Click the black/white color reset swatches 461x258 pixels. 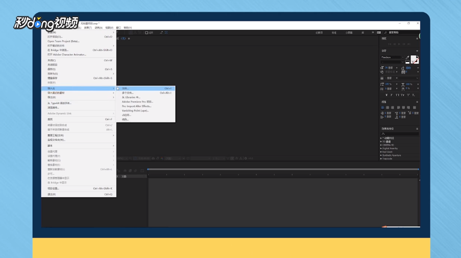(x=407, y=62)
